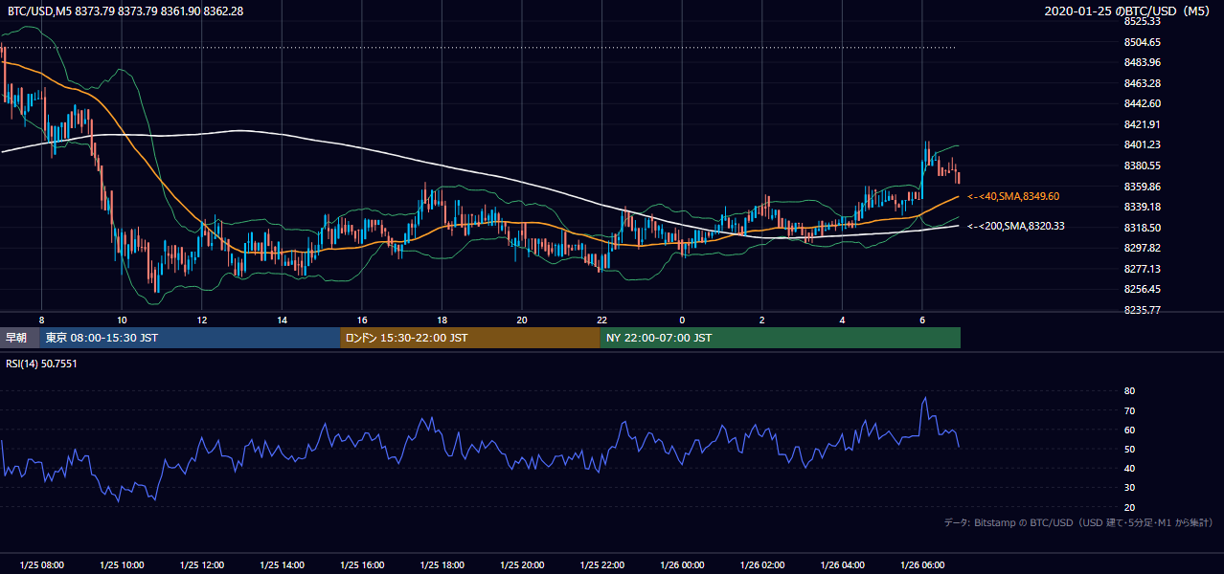This screenshot has height=574, width=1224.
Task: Select the ロンドン 15:30-22:00 JST session bar
Action: [x=469, y=338]
